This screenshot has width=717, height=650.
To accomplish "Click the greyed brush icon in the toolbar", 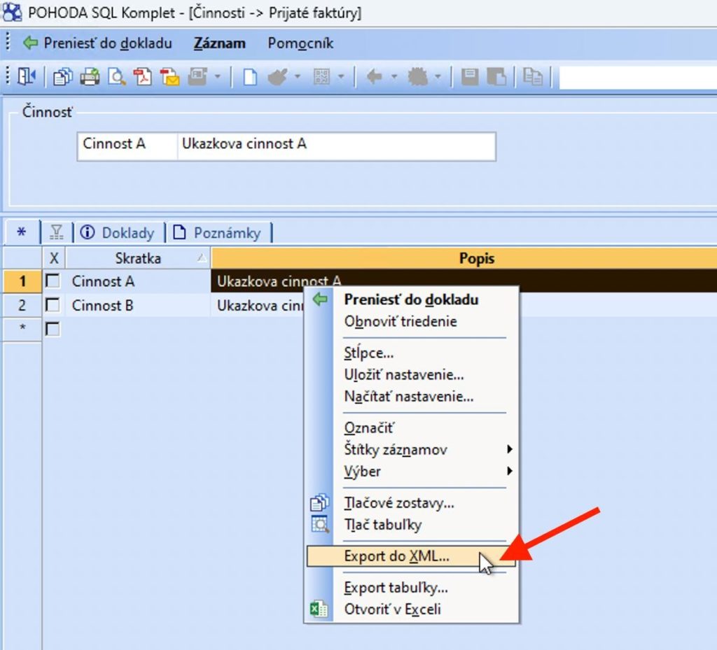I will [x=277, y=77].
